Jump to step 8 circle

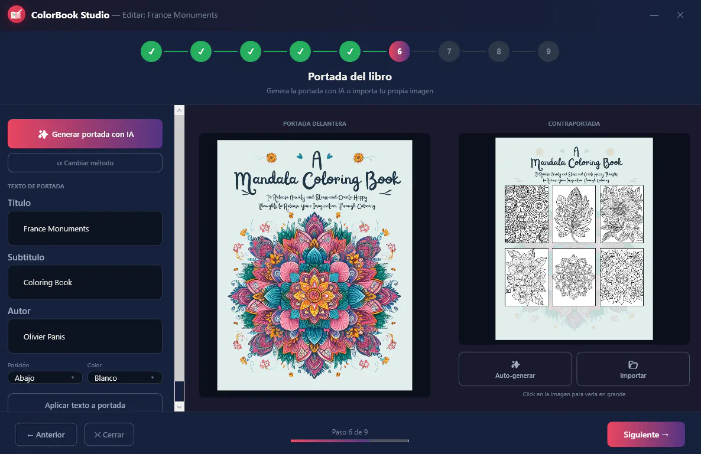tap(499, 51)
